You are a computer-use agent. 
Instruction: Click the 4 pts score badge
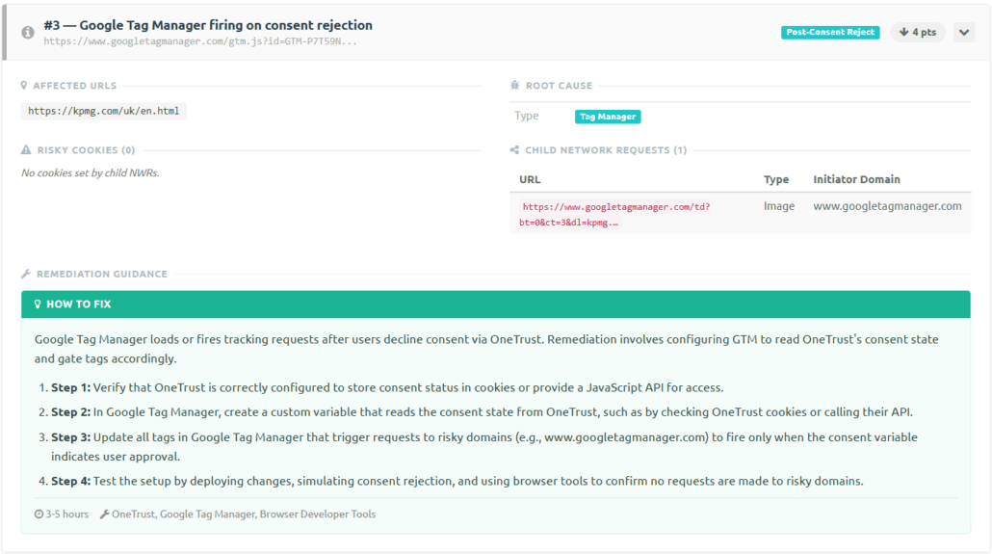(x=918, y=33)
